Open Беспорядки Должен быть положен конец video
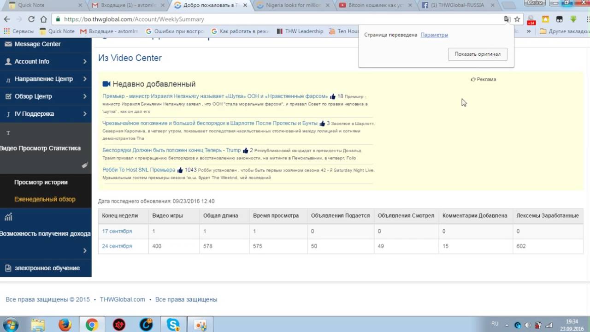The image size is (590, 332). click(171, 150)
